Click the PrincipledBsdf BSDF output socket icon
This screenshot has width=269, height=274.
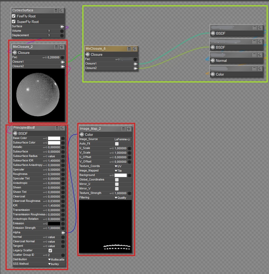(x=15, y=133)
